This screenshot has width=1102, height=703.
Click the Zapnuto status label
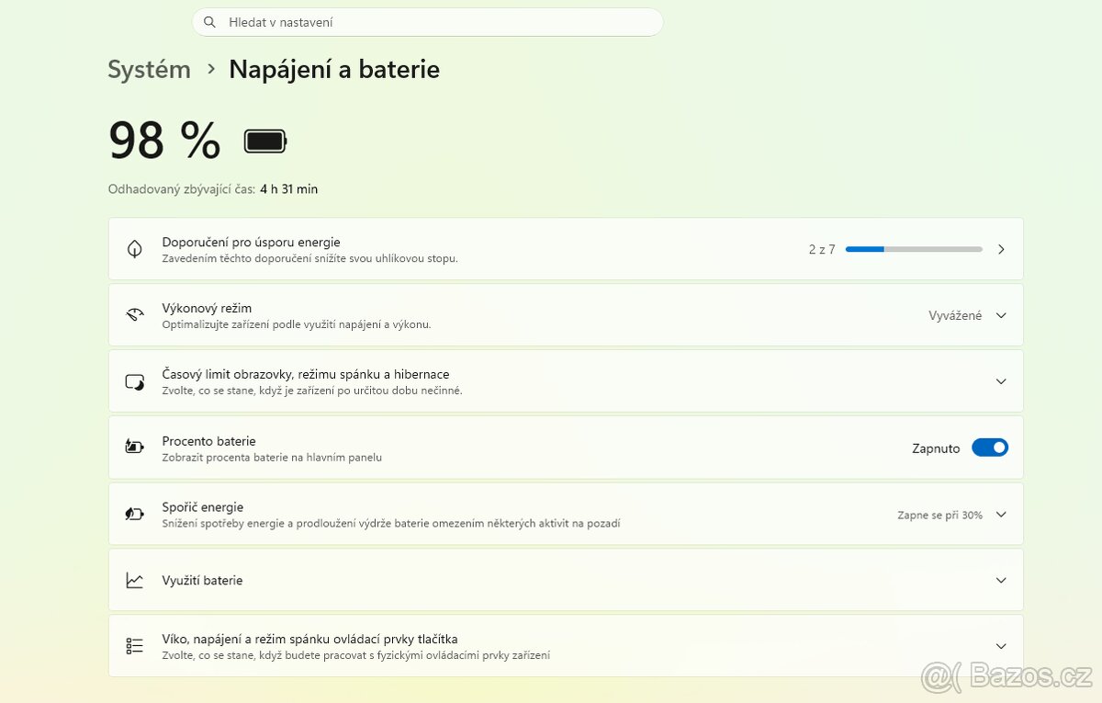click(936, 448)
